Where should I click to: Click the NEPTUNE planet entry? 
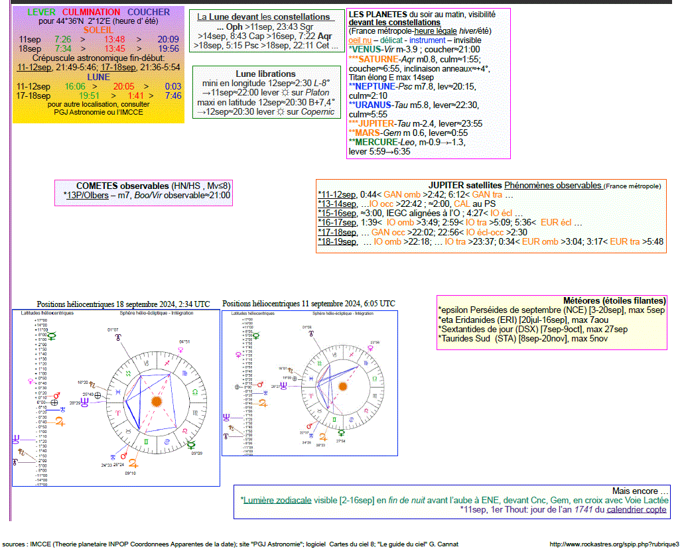point(413,87)
